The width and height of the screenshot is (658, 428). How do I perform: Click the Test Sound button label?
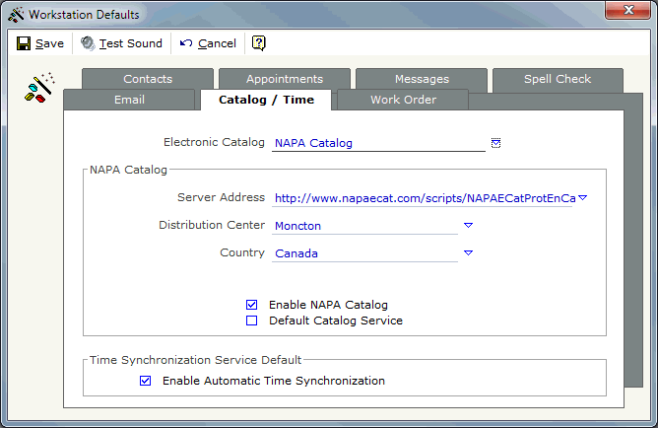click(130, 43)
